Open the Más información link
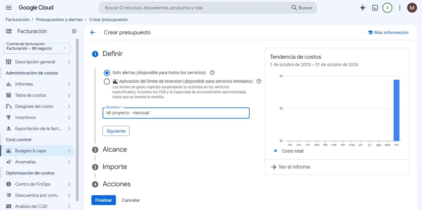Image resolution: width=422 pixels, height=210 pixels. point(388,32)
